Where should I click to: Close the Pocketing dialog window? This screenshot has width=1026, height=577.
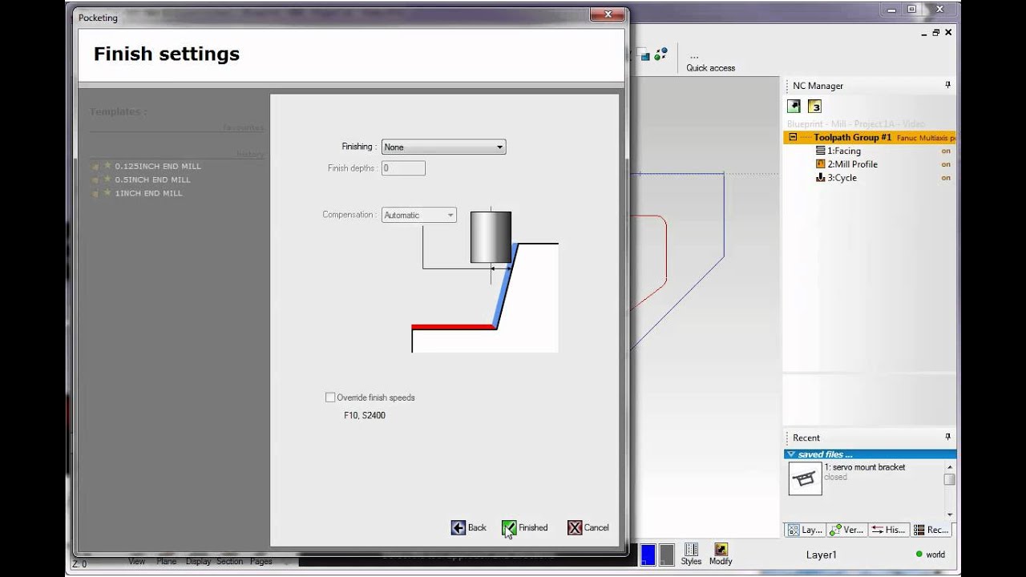coord(607,14)
